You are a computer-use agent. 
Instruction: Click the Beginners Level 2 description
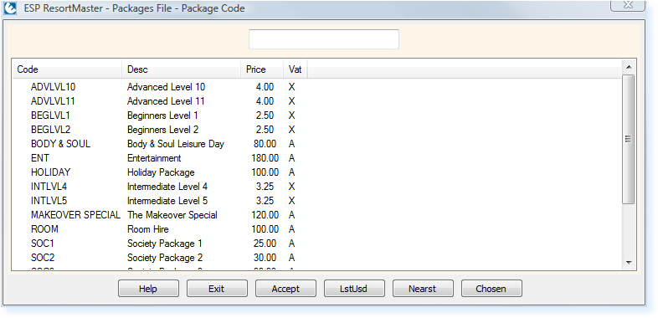162,130
